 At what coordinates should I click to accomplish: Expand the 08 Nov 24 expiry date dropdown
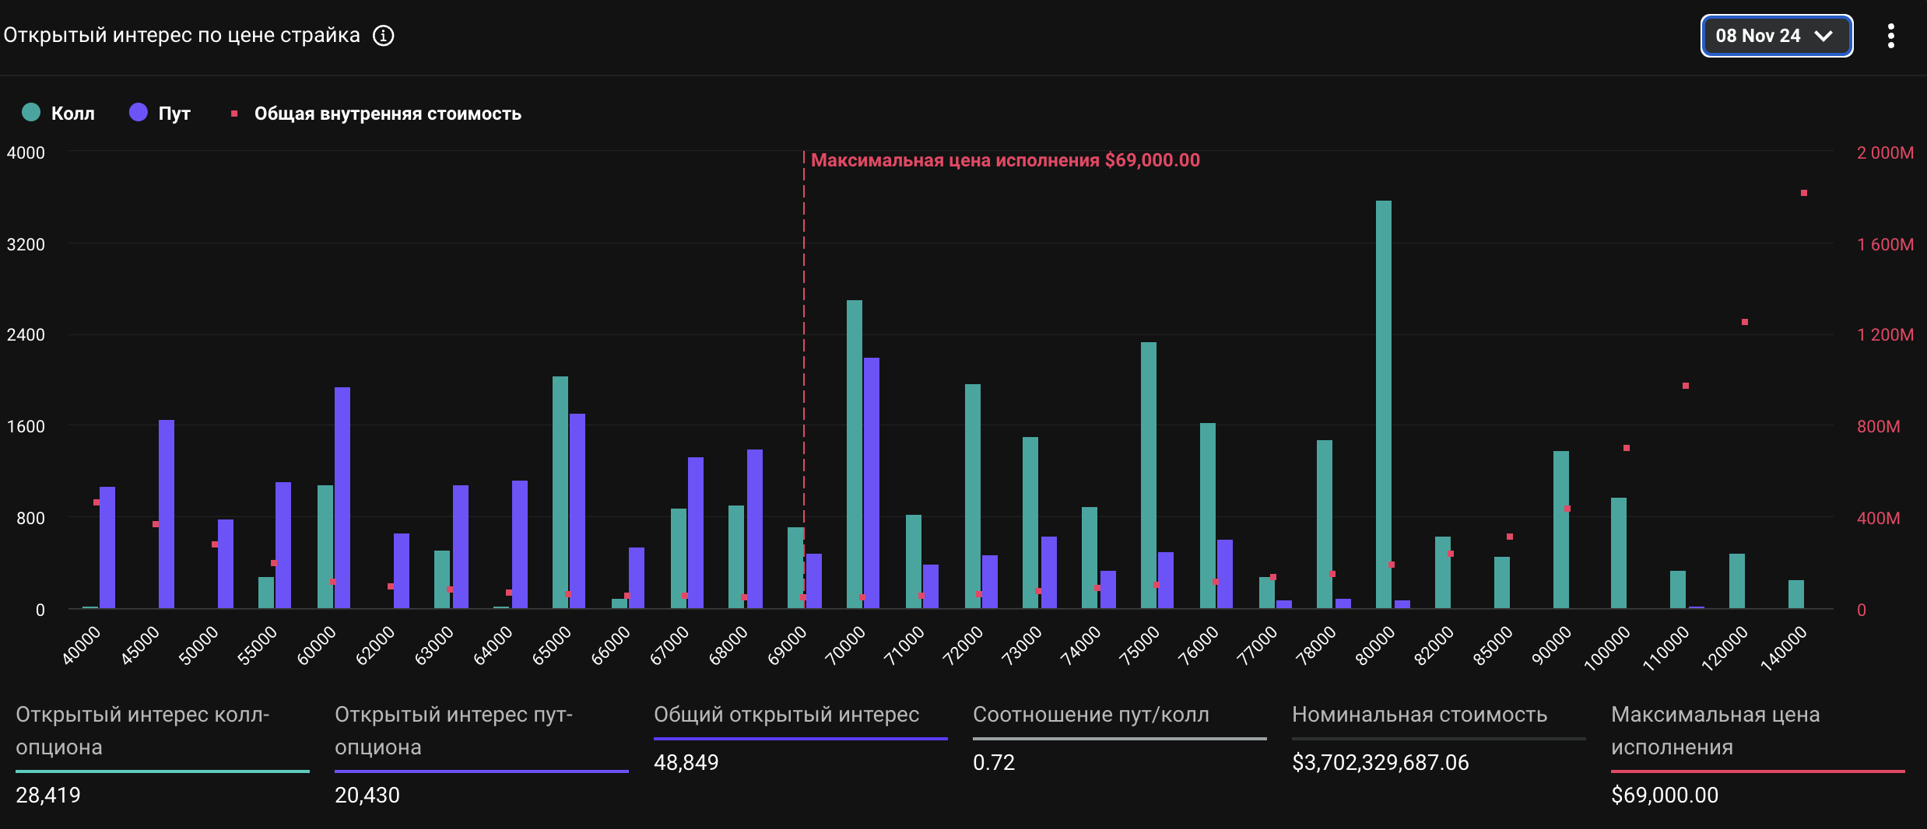1775,36
